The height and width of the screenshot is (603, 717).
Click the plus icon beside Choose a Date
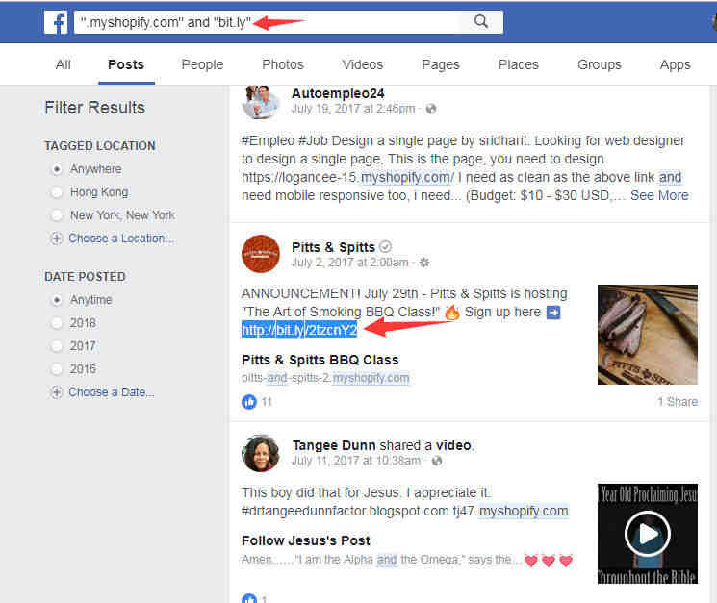coord(56,392)
